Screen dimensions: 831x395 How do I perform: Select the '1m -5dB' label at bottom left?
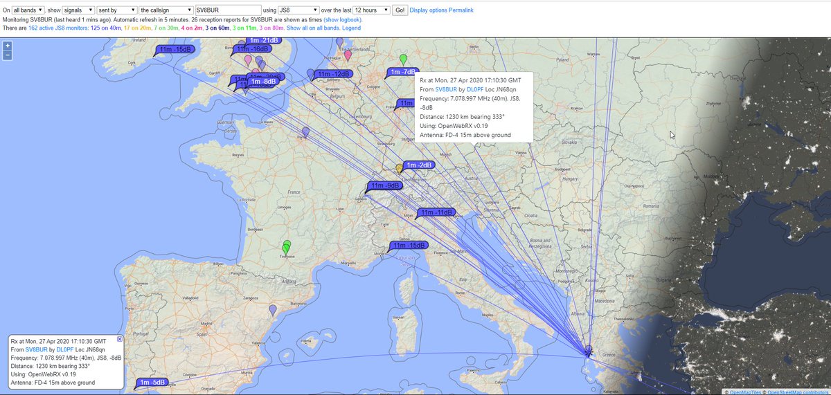(152, 383)
